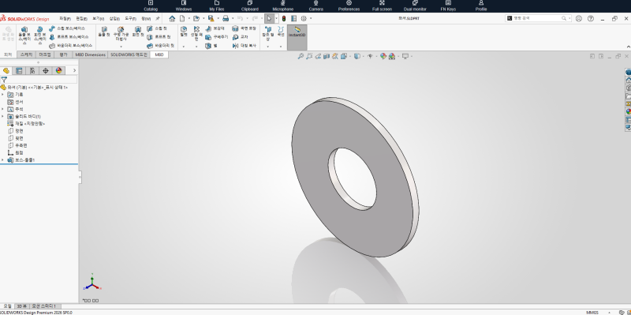Choose the Swept Cut command
This screenshot has height=315, width=631.
(157, 28)
